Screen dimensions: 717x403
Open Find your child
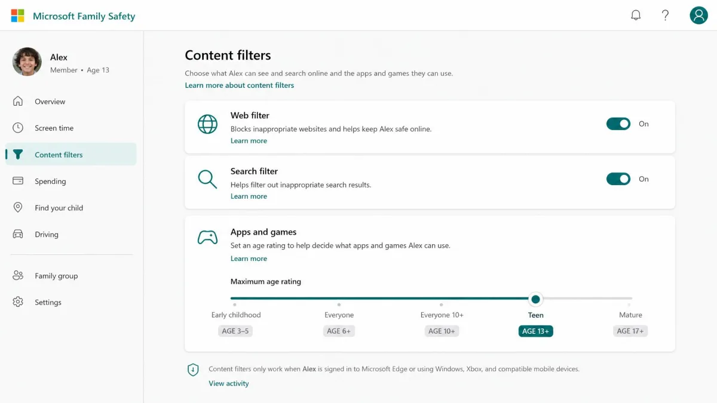(71, 208)
